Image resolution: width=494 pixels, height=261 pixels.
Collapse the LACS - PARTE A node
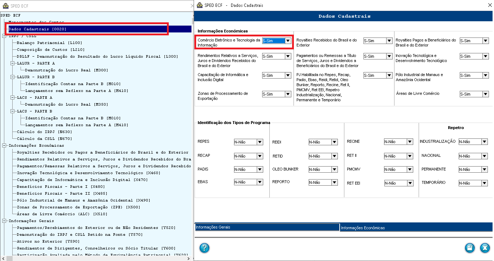12,97
